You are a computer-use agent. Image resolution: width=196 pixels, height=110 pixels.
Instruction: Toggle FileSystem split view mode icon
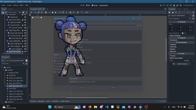pos(27,61)
